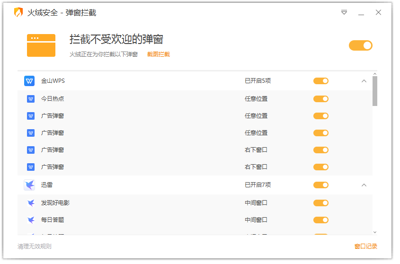Screen dimensions: 400x264
Task: Toggle the main popup blocking switch
Action: click(x=361, y=46)
